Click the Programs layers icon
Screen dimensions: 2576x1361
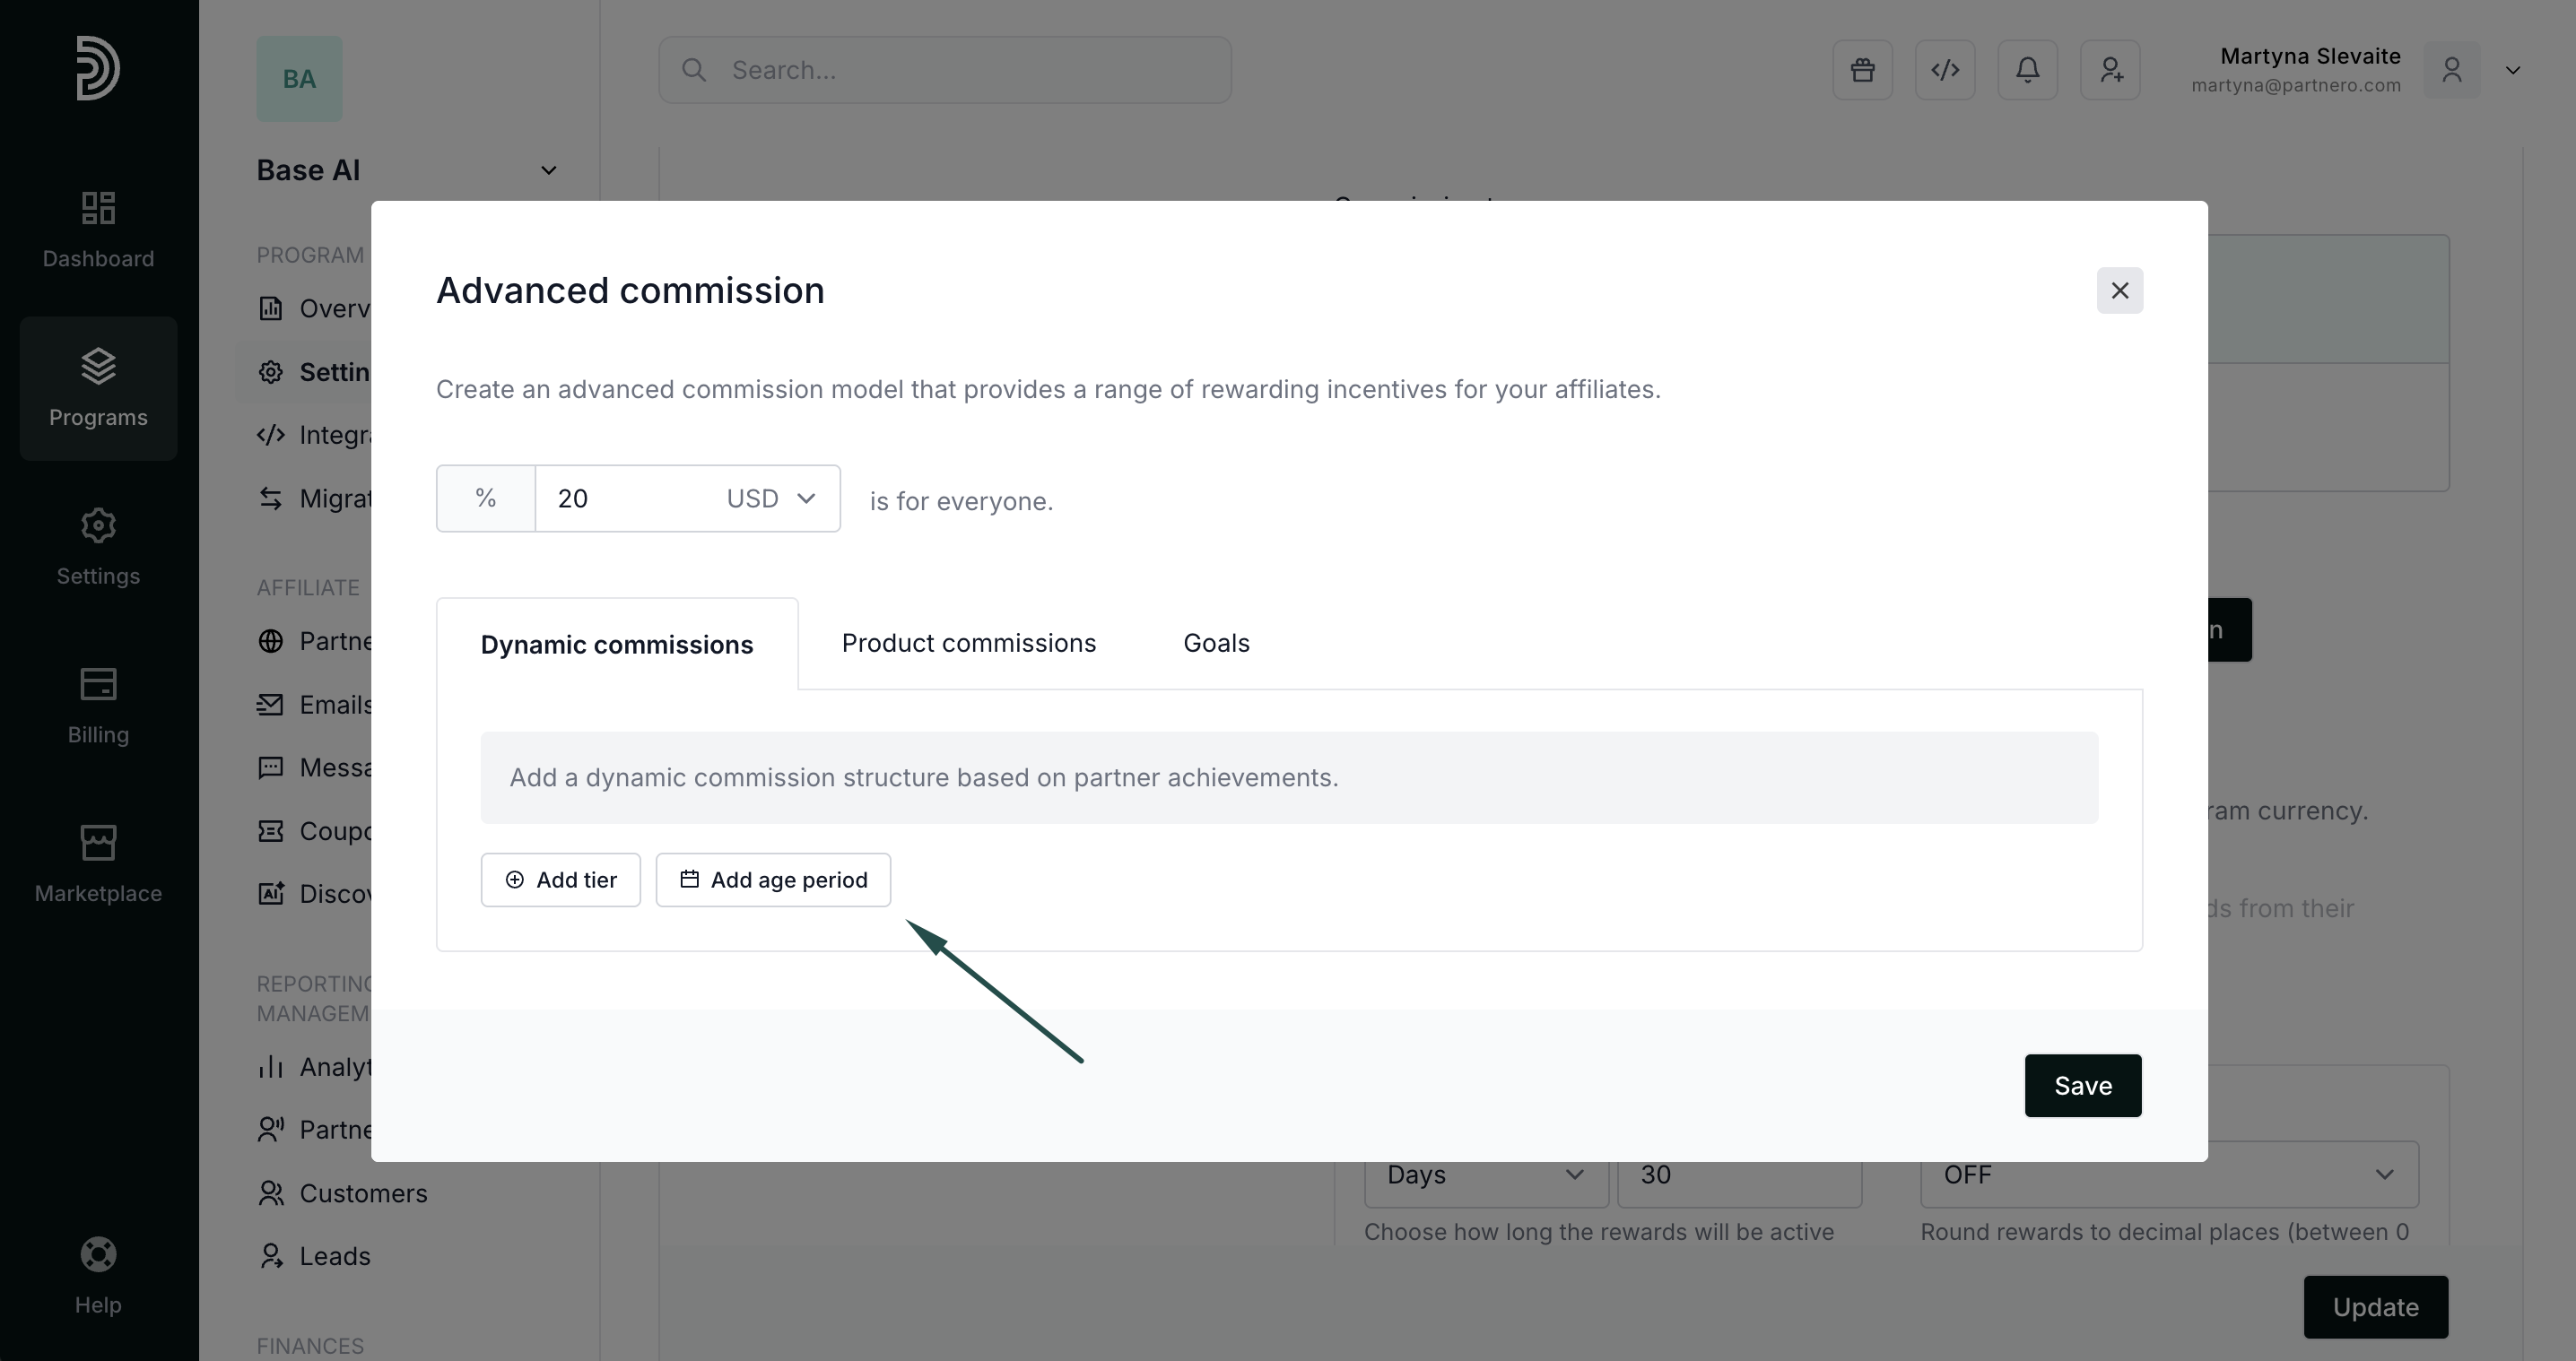pos(98,366)
